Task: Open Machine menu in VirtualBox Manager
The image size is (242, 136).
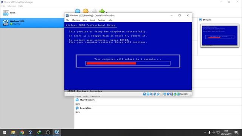Action: point(12,6)
